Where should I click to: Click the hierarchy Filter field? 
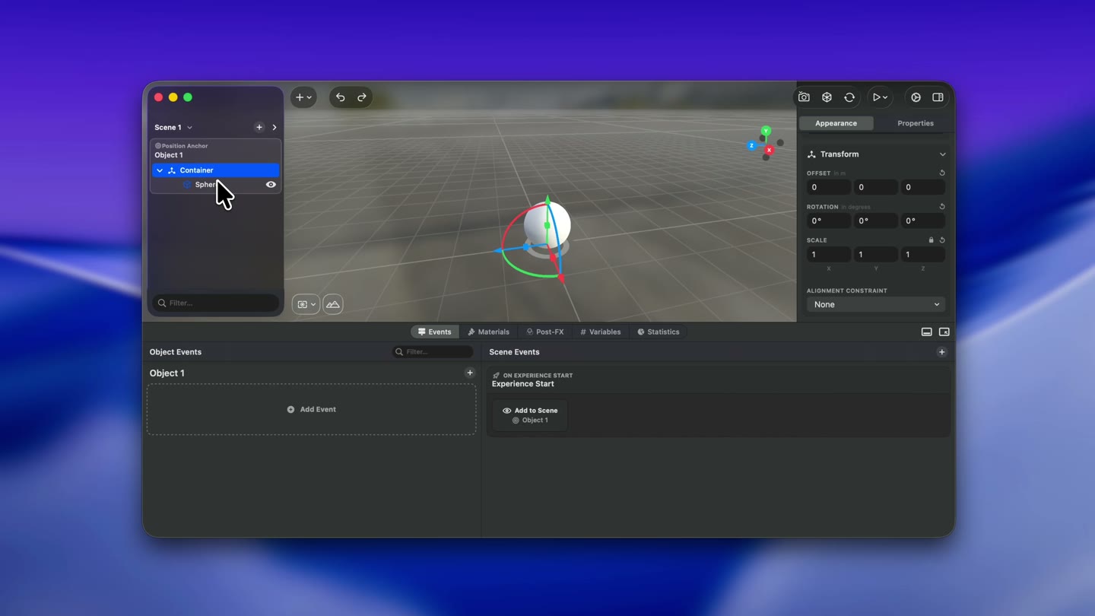(216, 303)
